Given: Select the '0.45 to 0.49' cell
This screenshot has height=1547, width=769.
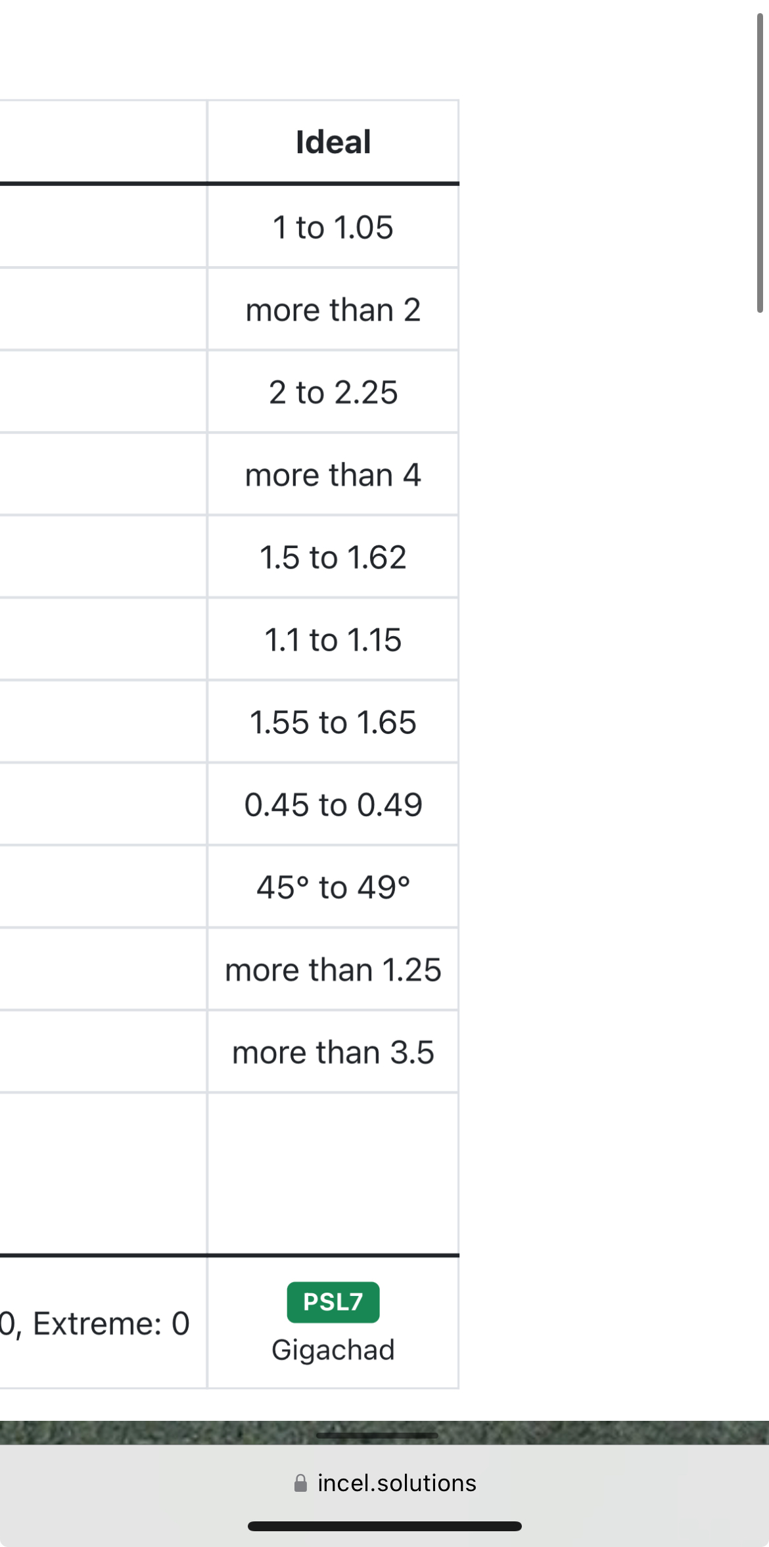Looking at the screenshot, I should point(333,804).
